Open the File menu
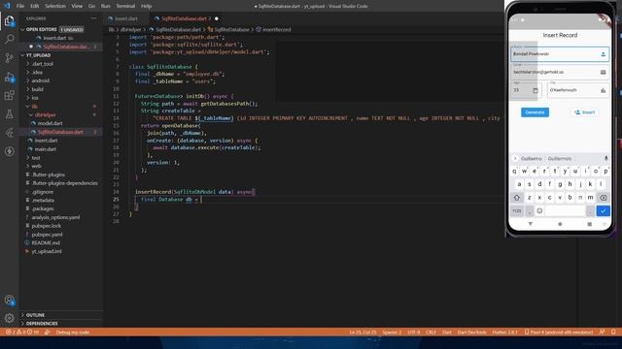 point(20,6)
